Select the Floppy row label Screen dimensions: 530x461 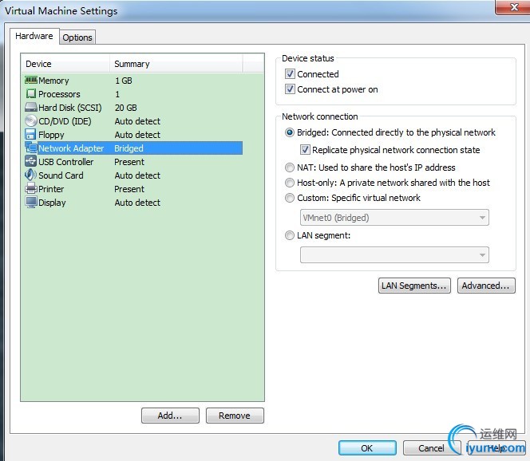click(51, 135)
